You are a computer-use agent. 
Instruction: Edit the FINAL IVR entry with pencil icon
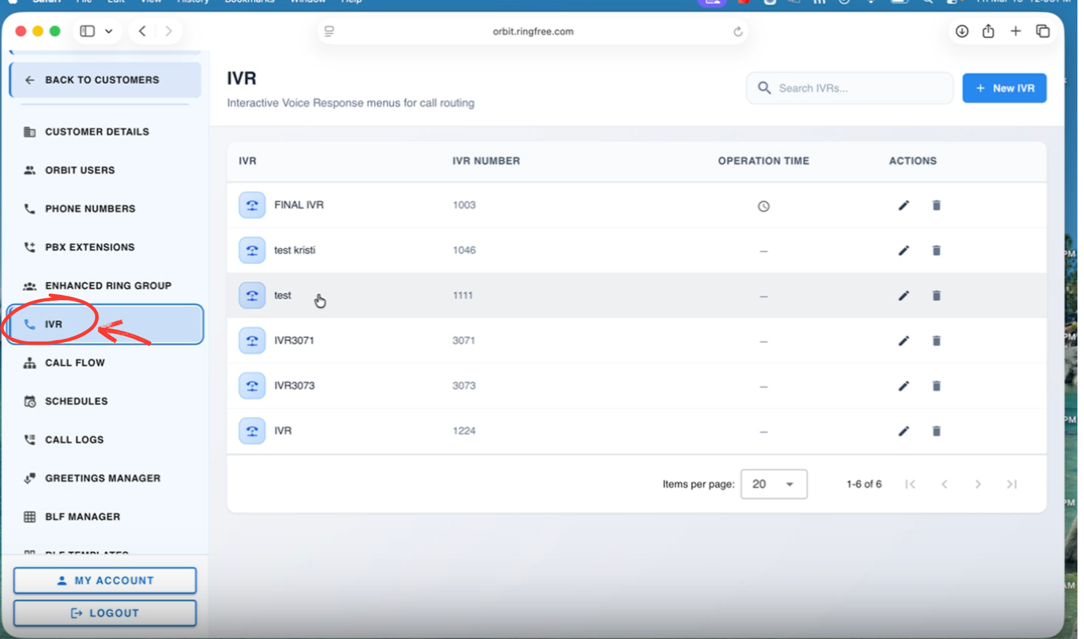point(904,206)
